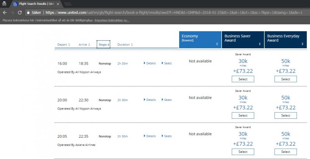Select 50k Everyday Award for 20:00 flight
The width and height of the screenshot is (310, 159).
(x=286, y=116)
